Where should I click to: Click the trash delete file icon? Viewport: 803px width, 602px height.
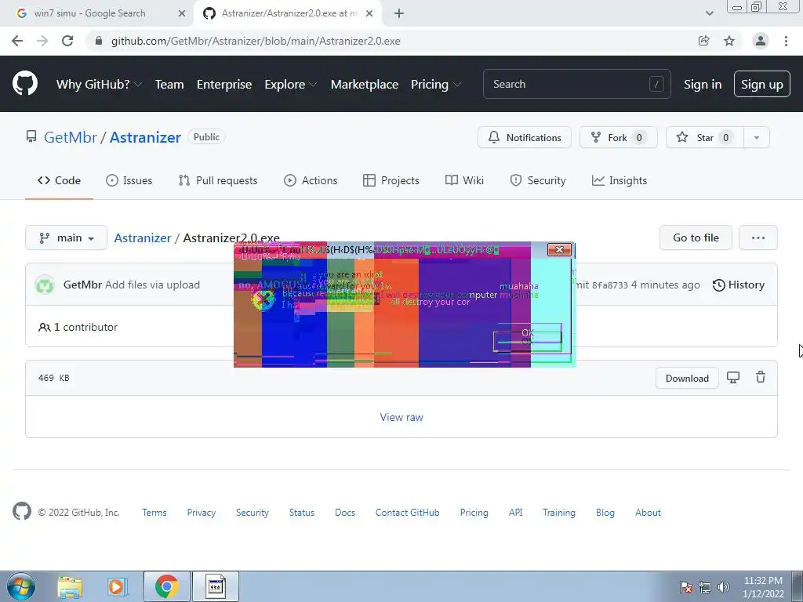coord(761,377)
